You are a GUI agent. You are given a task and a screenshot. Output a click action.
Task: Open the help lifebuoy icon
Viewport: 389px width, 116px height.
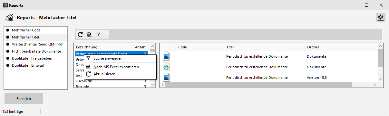[381, 17]
